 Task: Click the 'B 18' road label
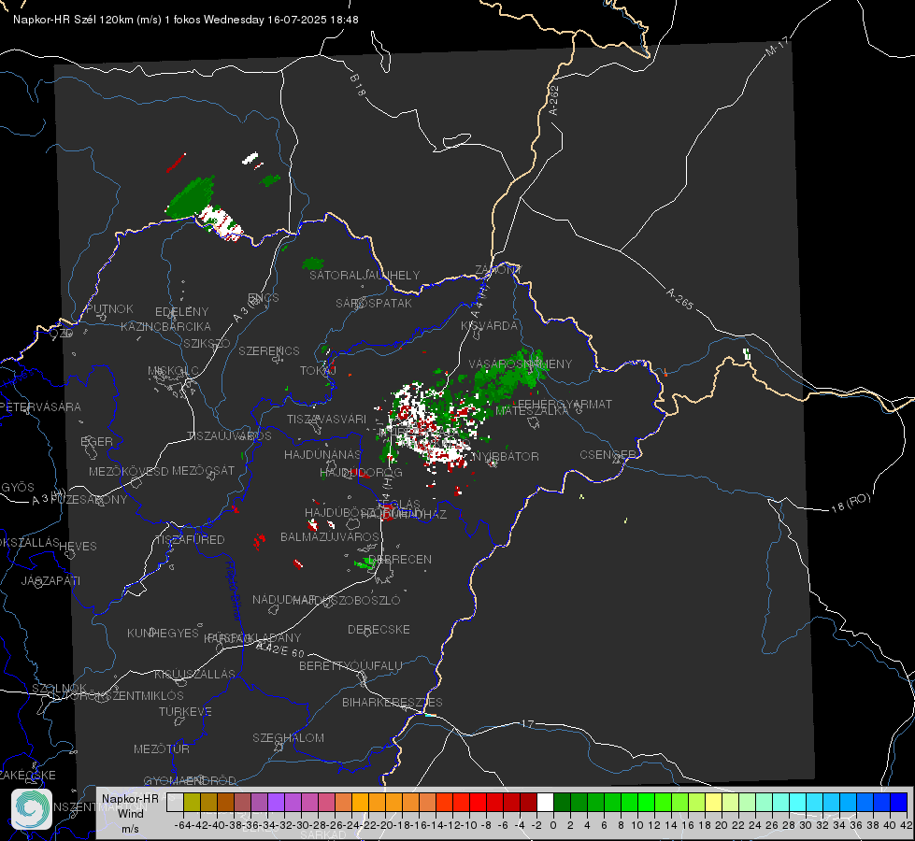(x=357, y=85)
